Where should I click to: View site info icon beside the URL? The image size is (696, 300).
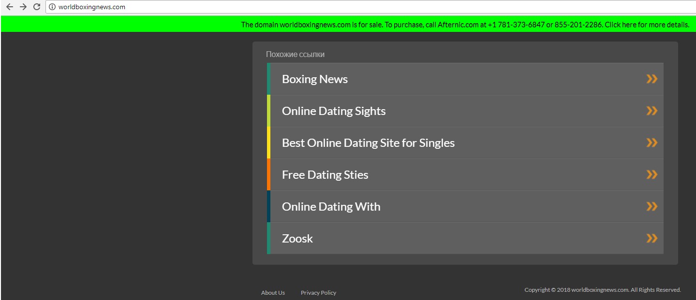(52, 7)
